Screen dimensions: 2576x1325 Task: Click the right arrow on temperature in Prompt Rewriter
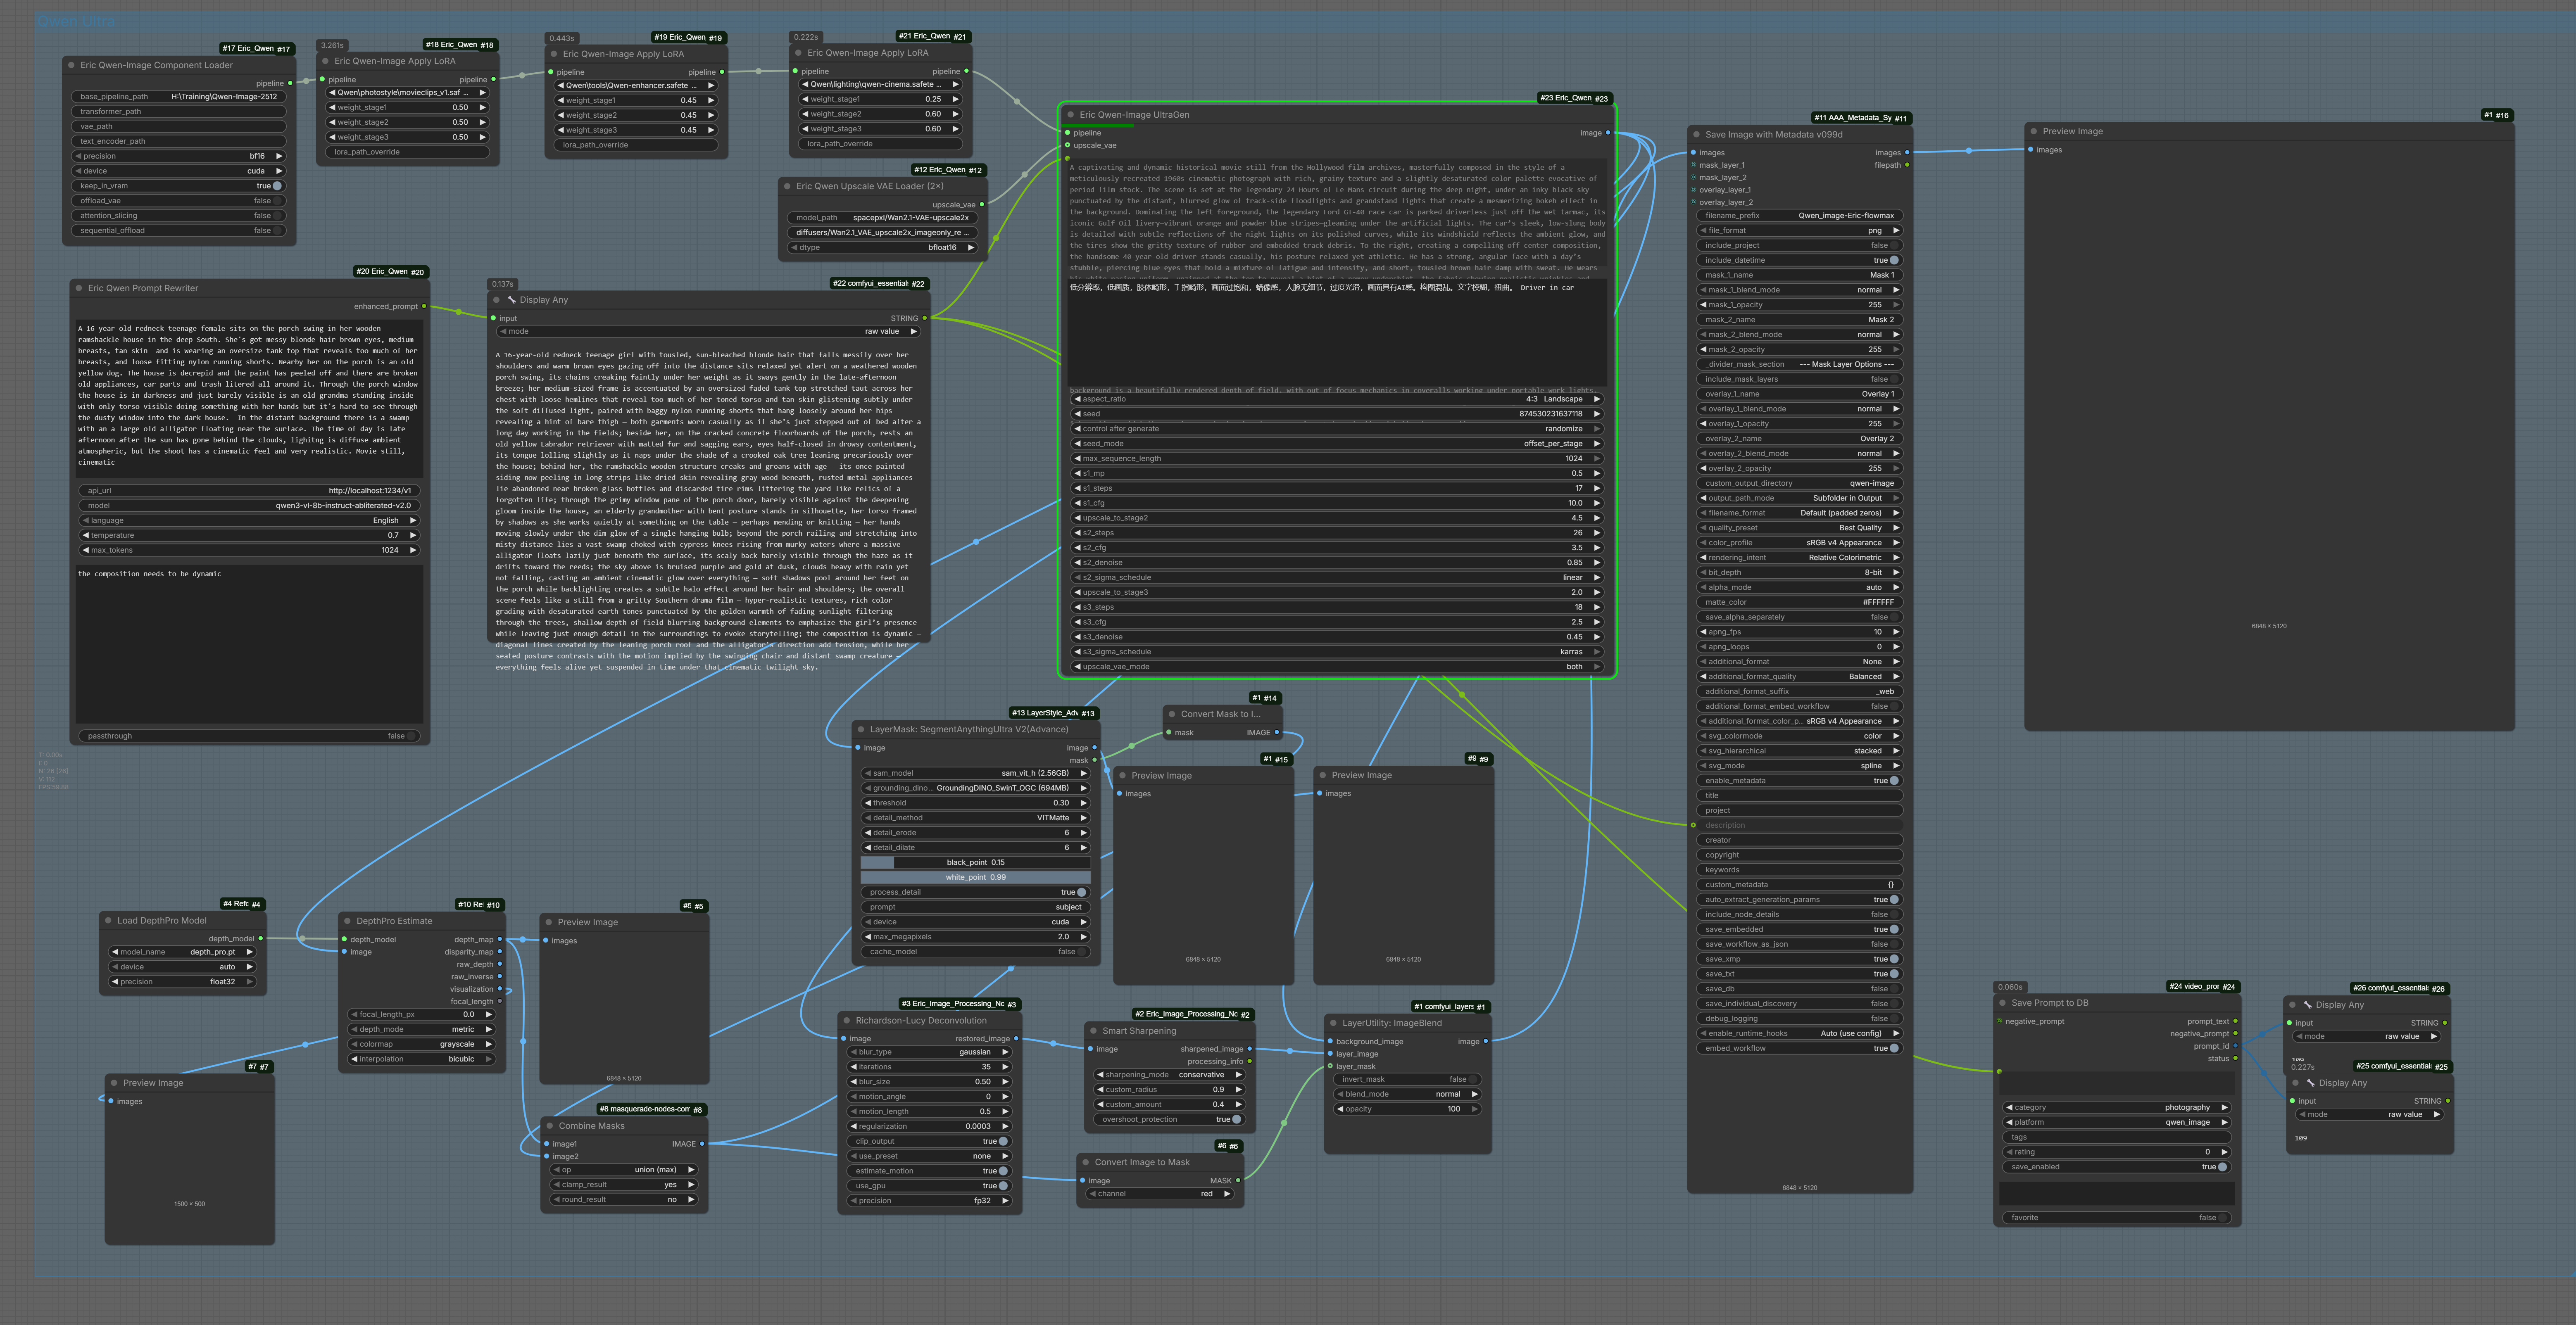413,535
